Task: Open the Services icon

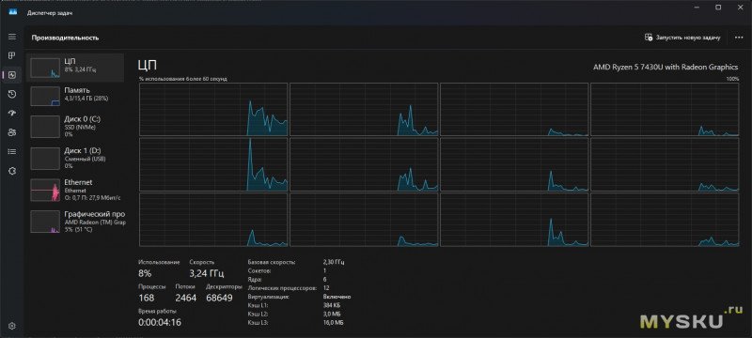Action: pos(12,171)
